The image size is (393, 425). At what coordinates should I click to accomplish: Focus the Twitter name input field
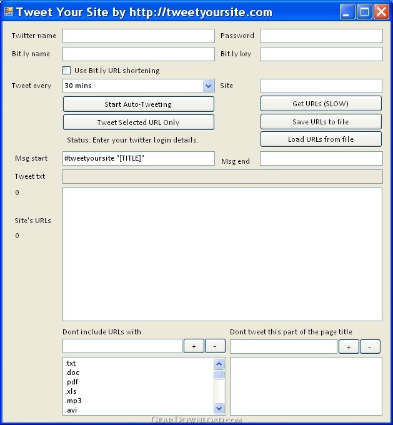click(139, 36)
